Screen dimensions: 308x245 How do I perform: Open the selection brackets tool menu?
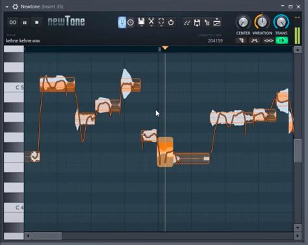[x=161, y=22]
